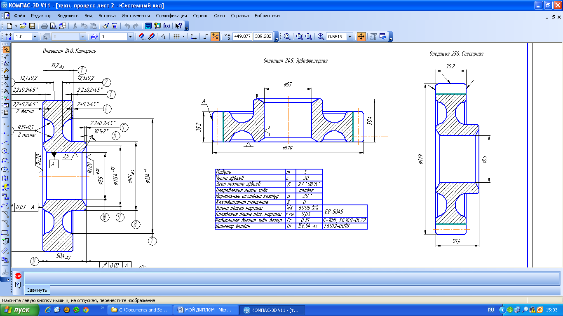
Task: Toggle orthogonal drawing mode
Action: [206, 37]
